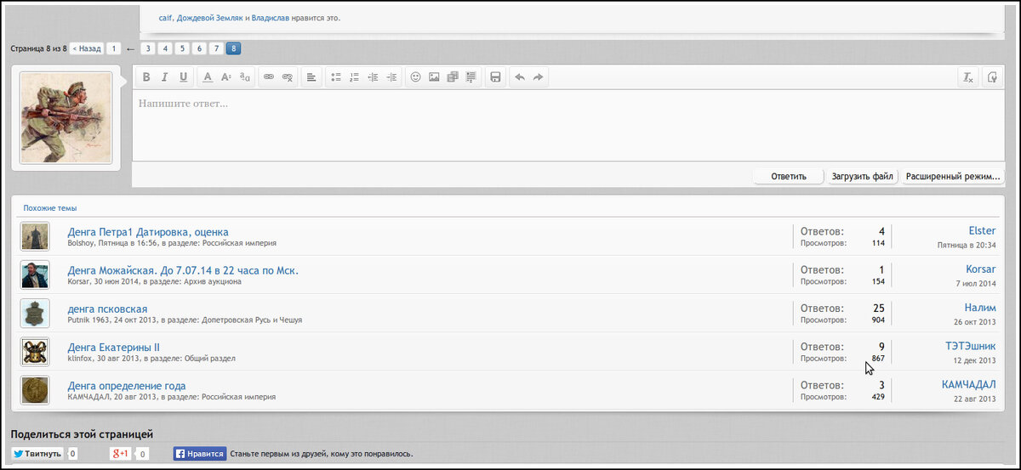
Task: Go to page 5 of thread
Action: coord(182,48)
